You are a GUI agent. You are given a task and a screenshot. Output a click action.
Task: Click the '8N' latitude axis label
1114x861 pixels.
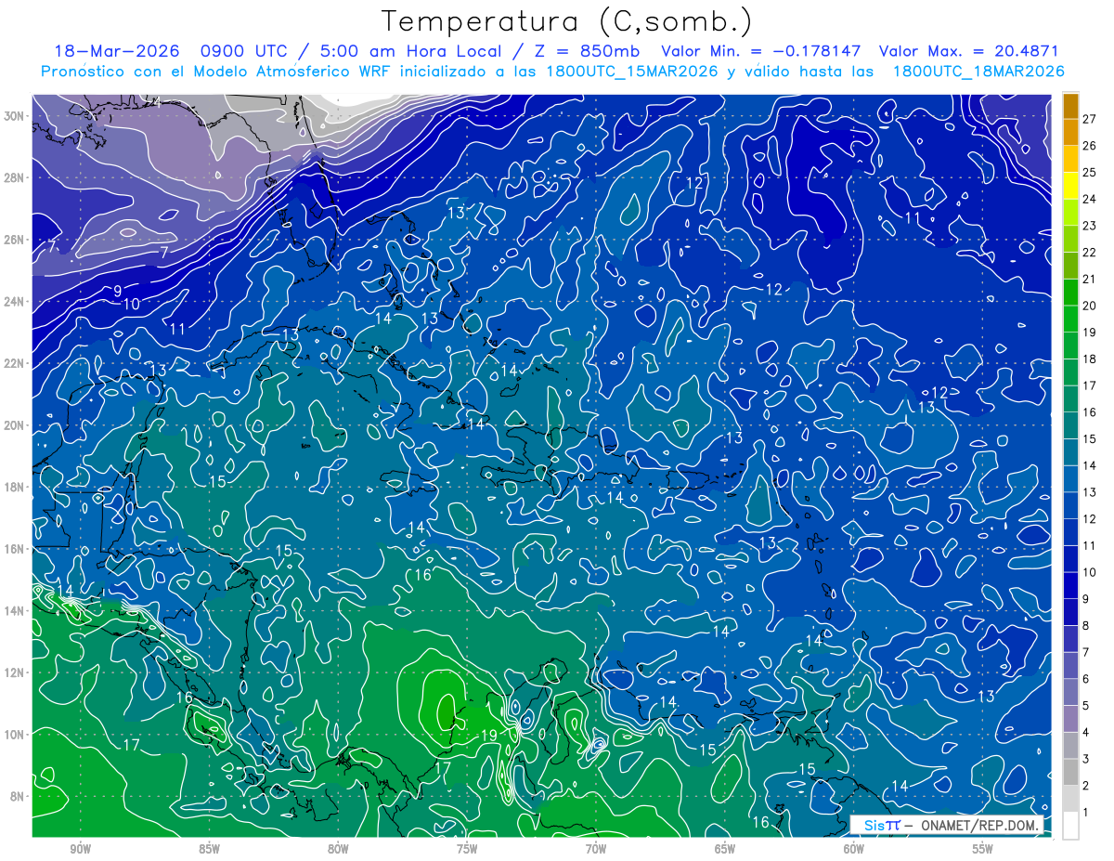pos(19,797)
